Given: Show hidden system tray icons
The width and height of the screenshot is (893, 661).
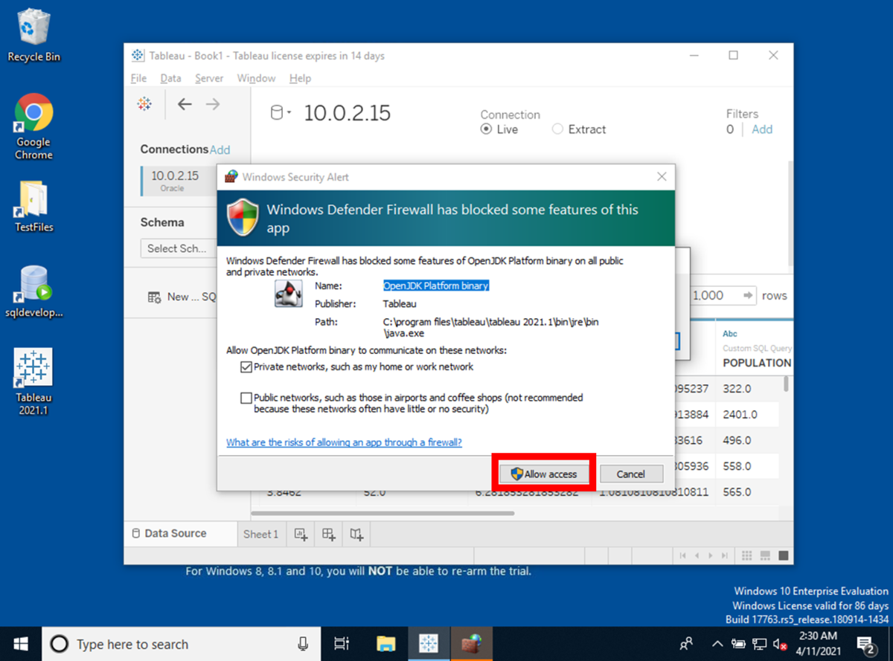Looking at the screenshot, I should pos(717,644).
